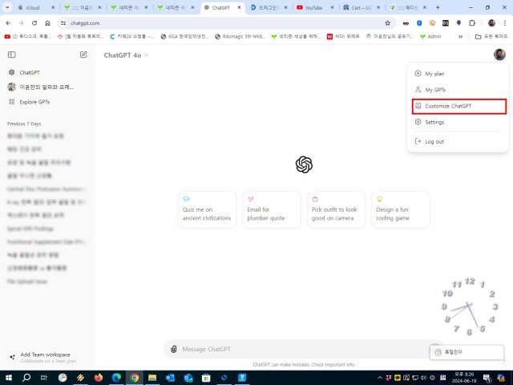Open Windows taskbar search icon
Viewport: 513px width, 385px height.
(x=26, y=378)
